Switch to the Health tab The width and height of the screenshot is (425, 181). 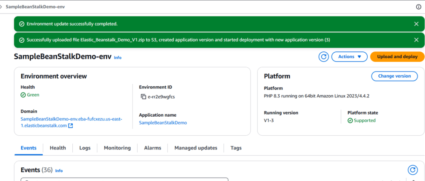(x=58, y=148)
